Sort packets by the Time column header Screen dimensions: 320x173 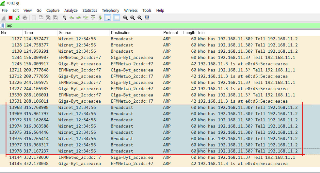point(40,32)
